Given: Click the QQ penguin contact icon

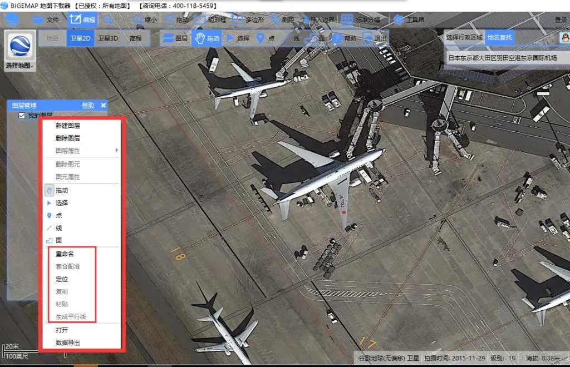Looking at the screenshot, I should (x=565, y=37).
